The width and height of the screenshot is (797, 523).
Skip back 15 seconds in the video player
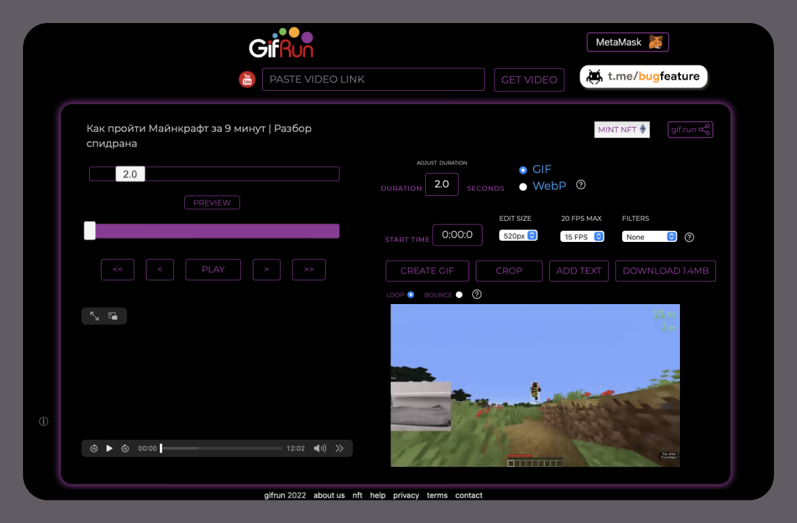94,448
